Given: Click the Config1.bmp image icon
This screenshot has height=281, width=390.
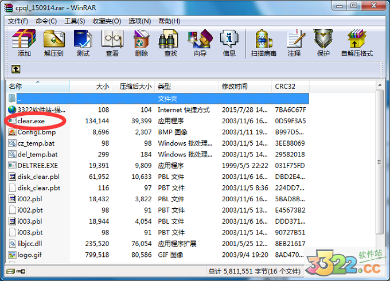Looking at the screenshot, I should 12,132.
